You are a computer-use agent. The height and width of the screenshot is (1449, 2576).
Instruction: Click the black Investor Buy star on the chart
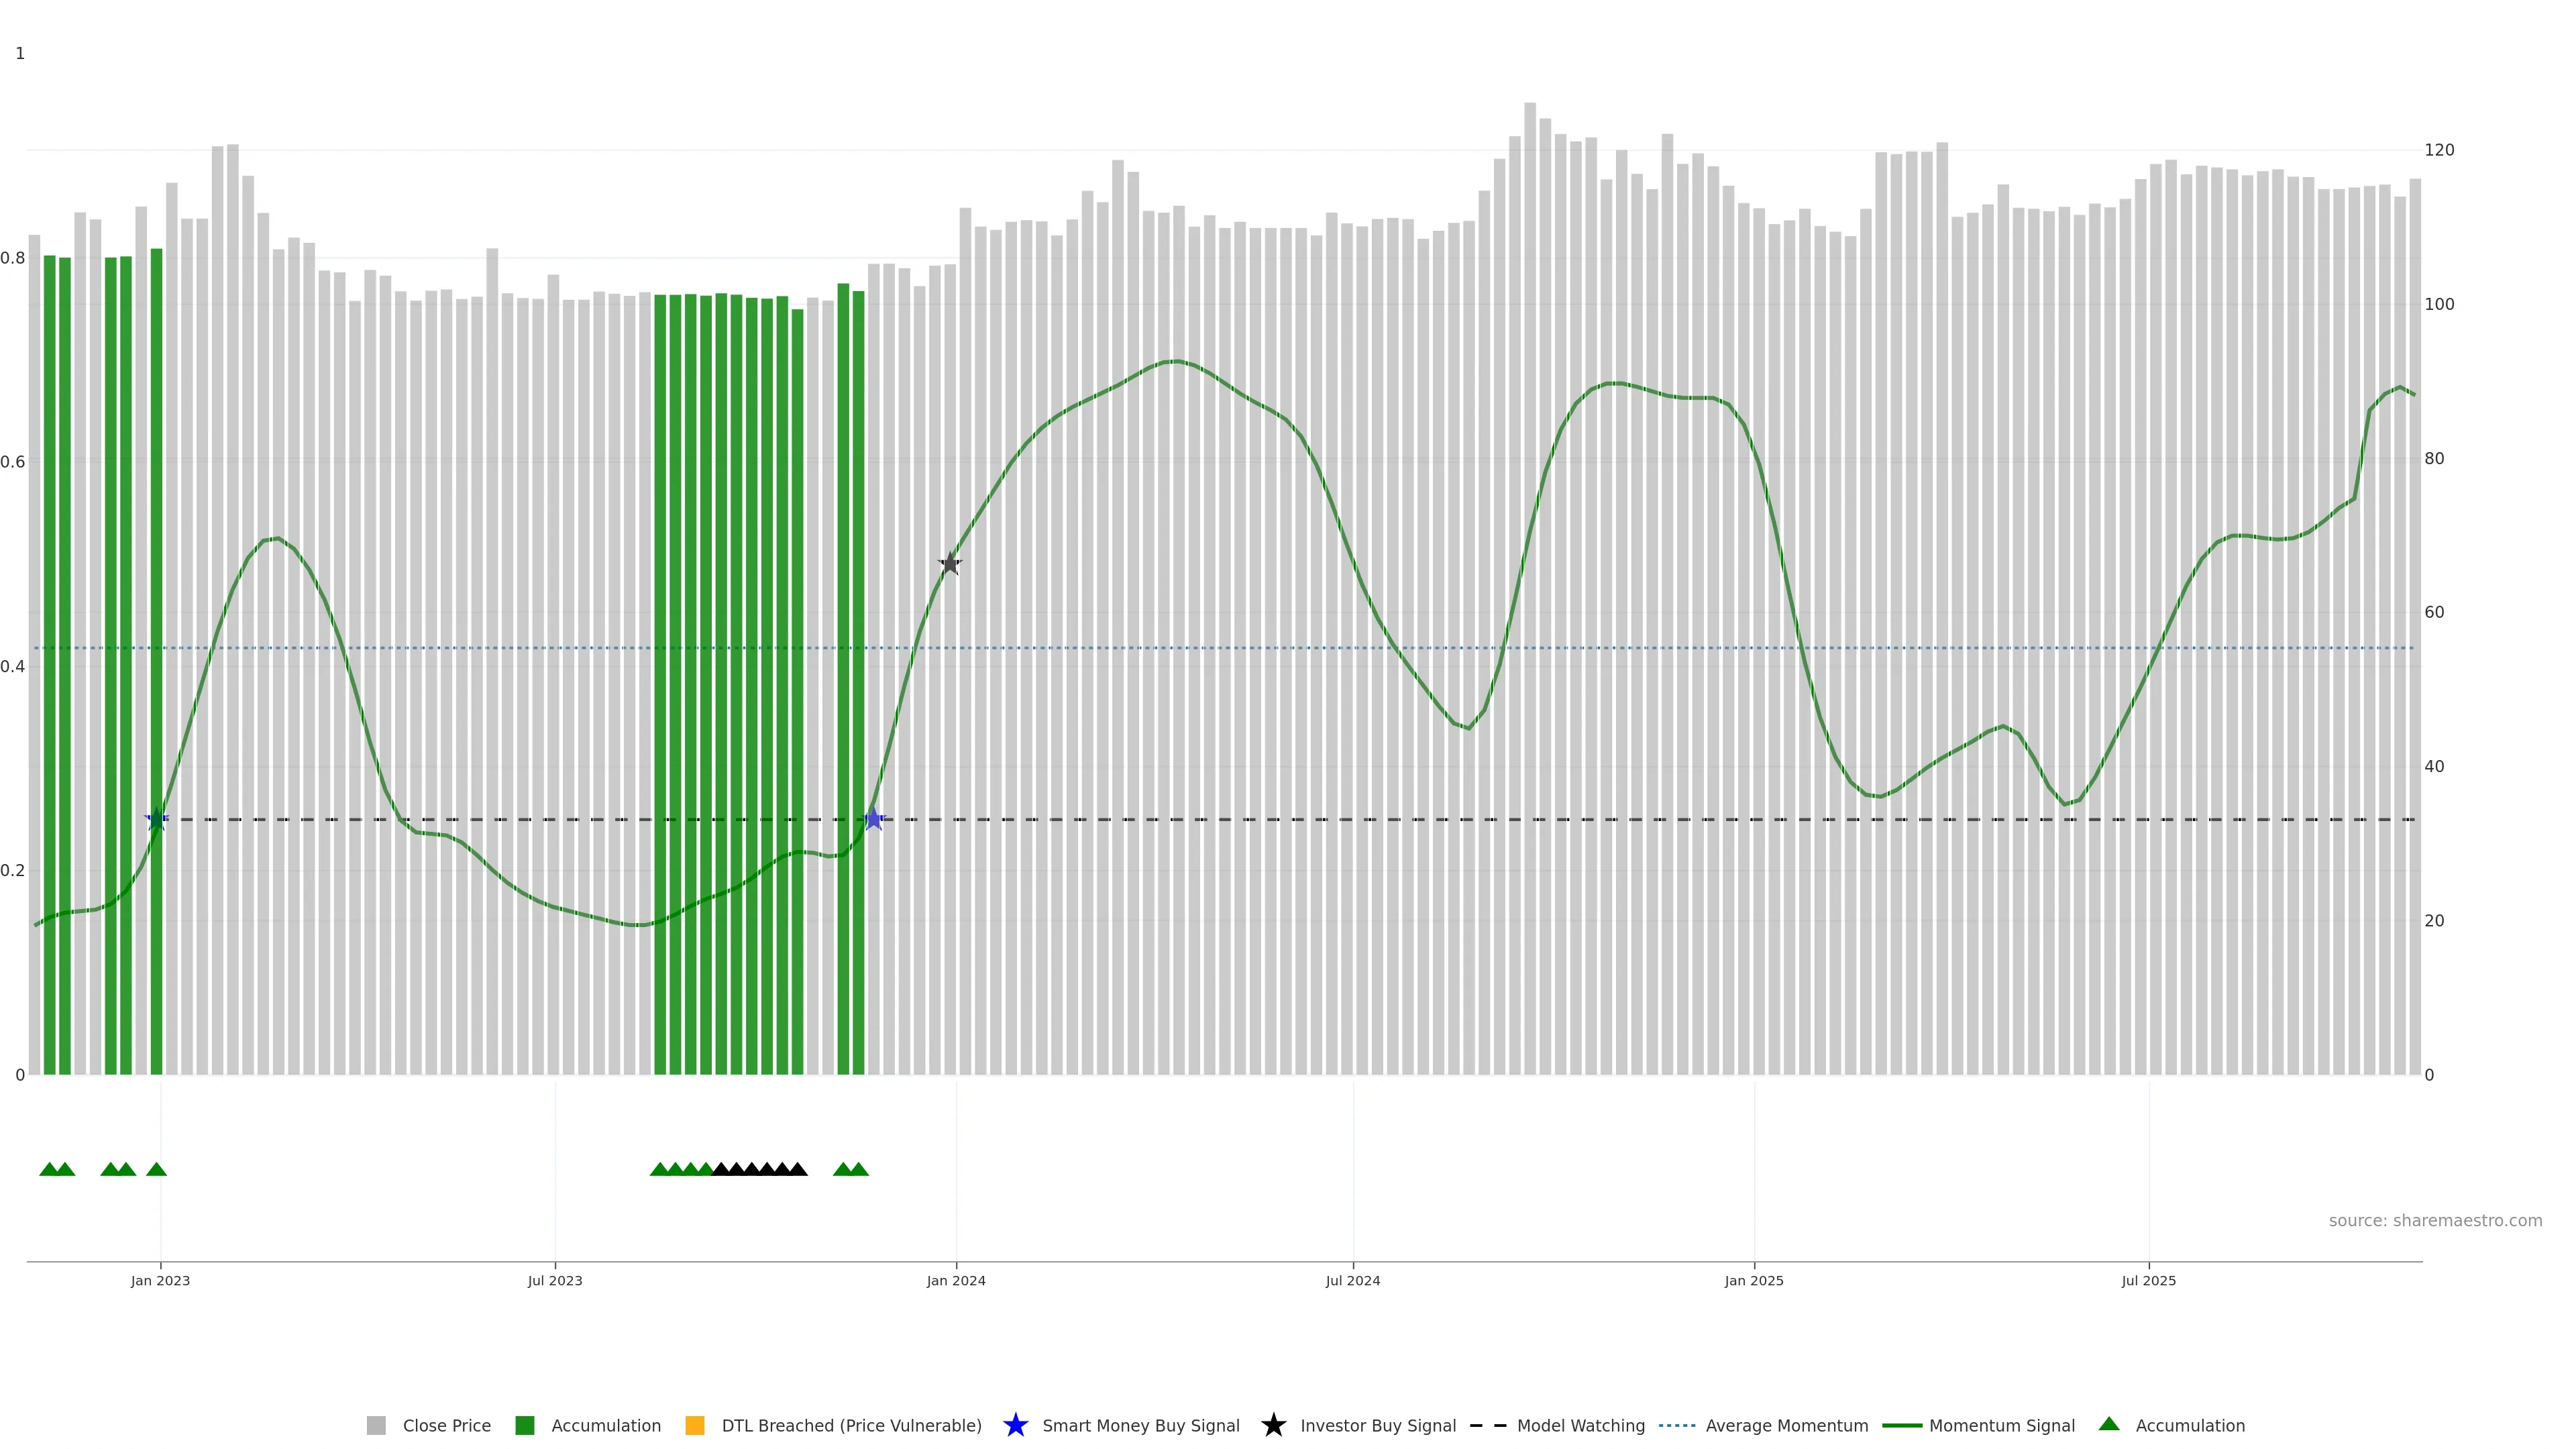tap(950, 564)
